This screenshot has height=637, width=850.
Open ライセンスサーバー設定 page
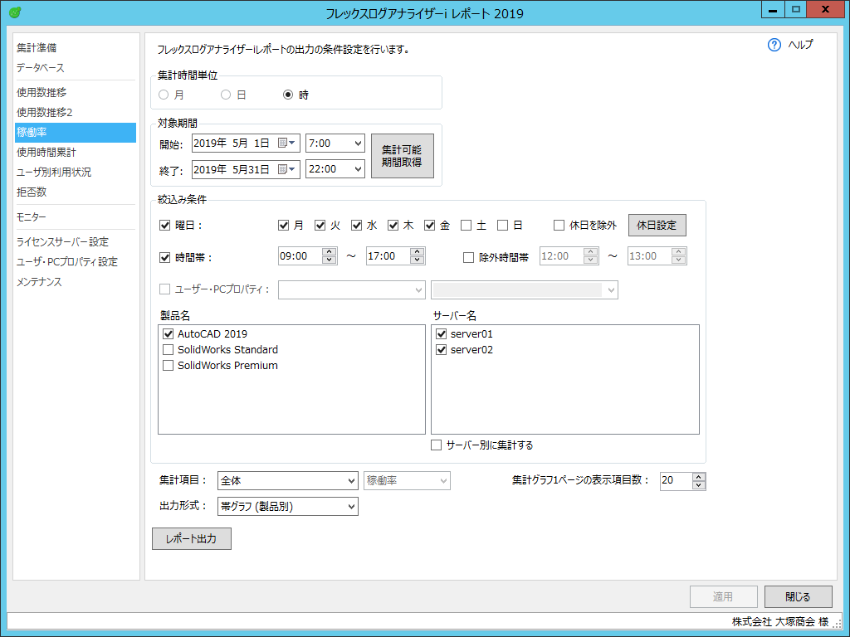(62, 241)
